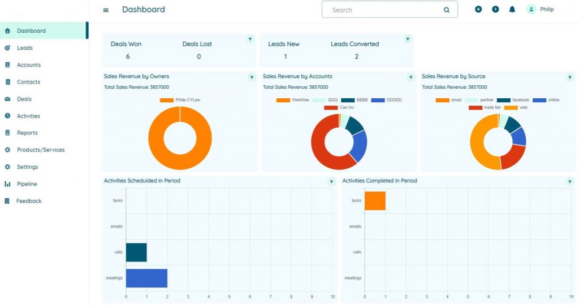Click the search magnifier icon

pyautogui.click(x=447, y=10)
